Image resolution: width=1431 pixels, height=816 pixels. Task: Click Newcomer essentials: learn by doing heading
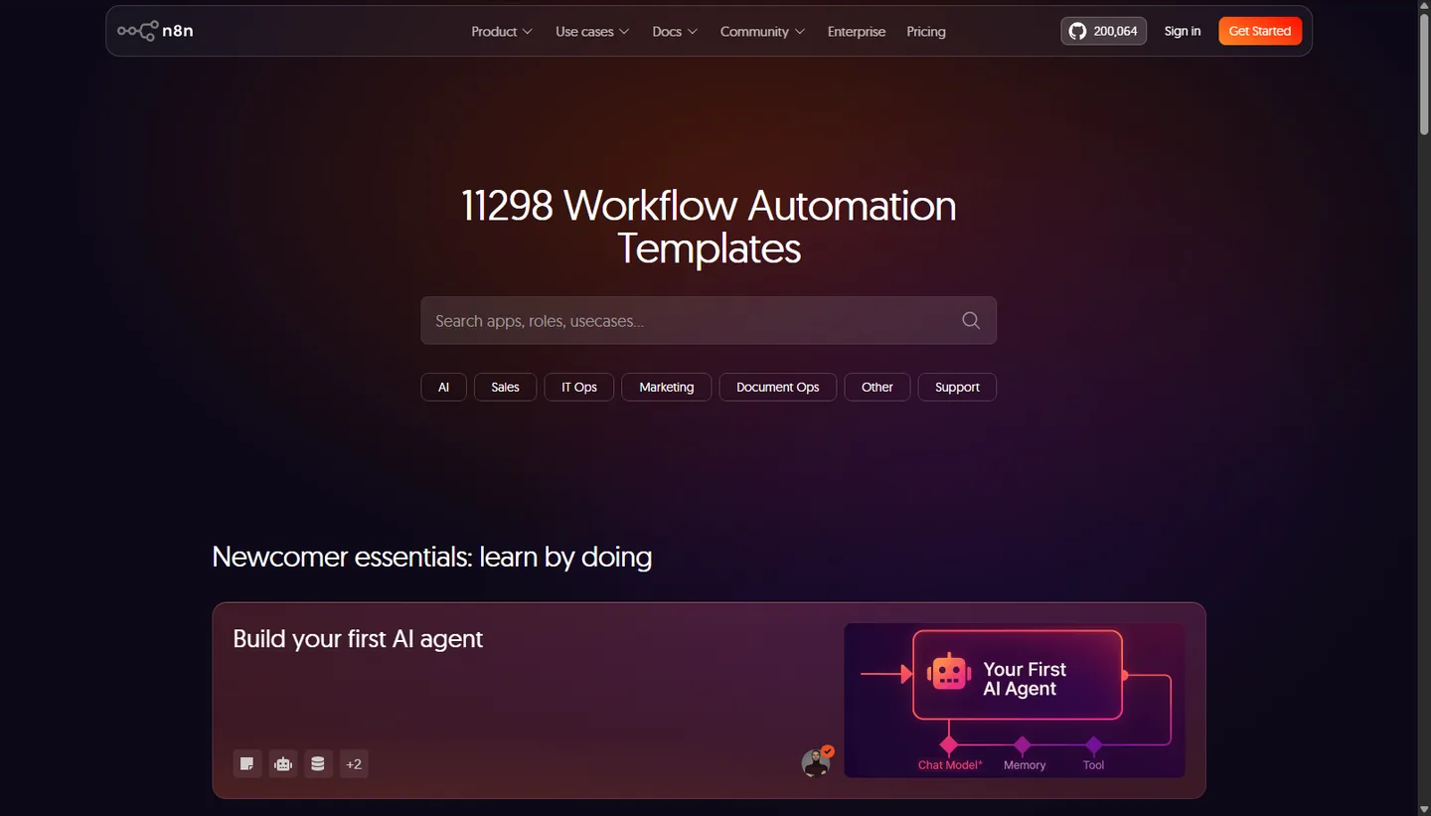[x=432, y=557]
